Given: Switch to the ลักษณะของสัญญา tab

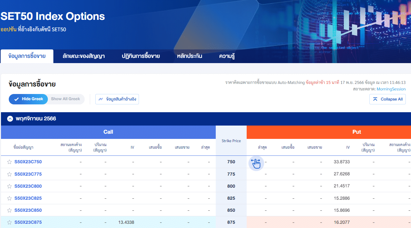Looking at the screenshot, I should (x=83, y=56).
